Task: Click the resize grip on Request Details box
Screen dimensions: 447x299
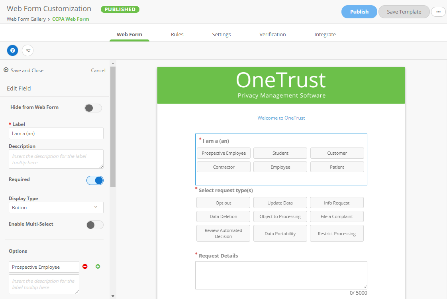Action: click(x=365, y=286)
